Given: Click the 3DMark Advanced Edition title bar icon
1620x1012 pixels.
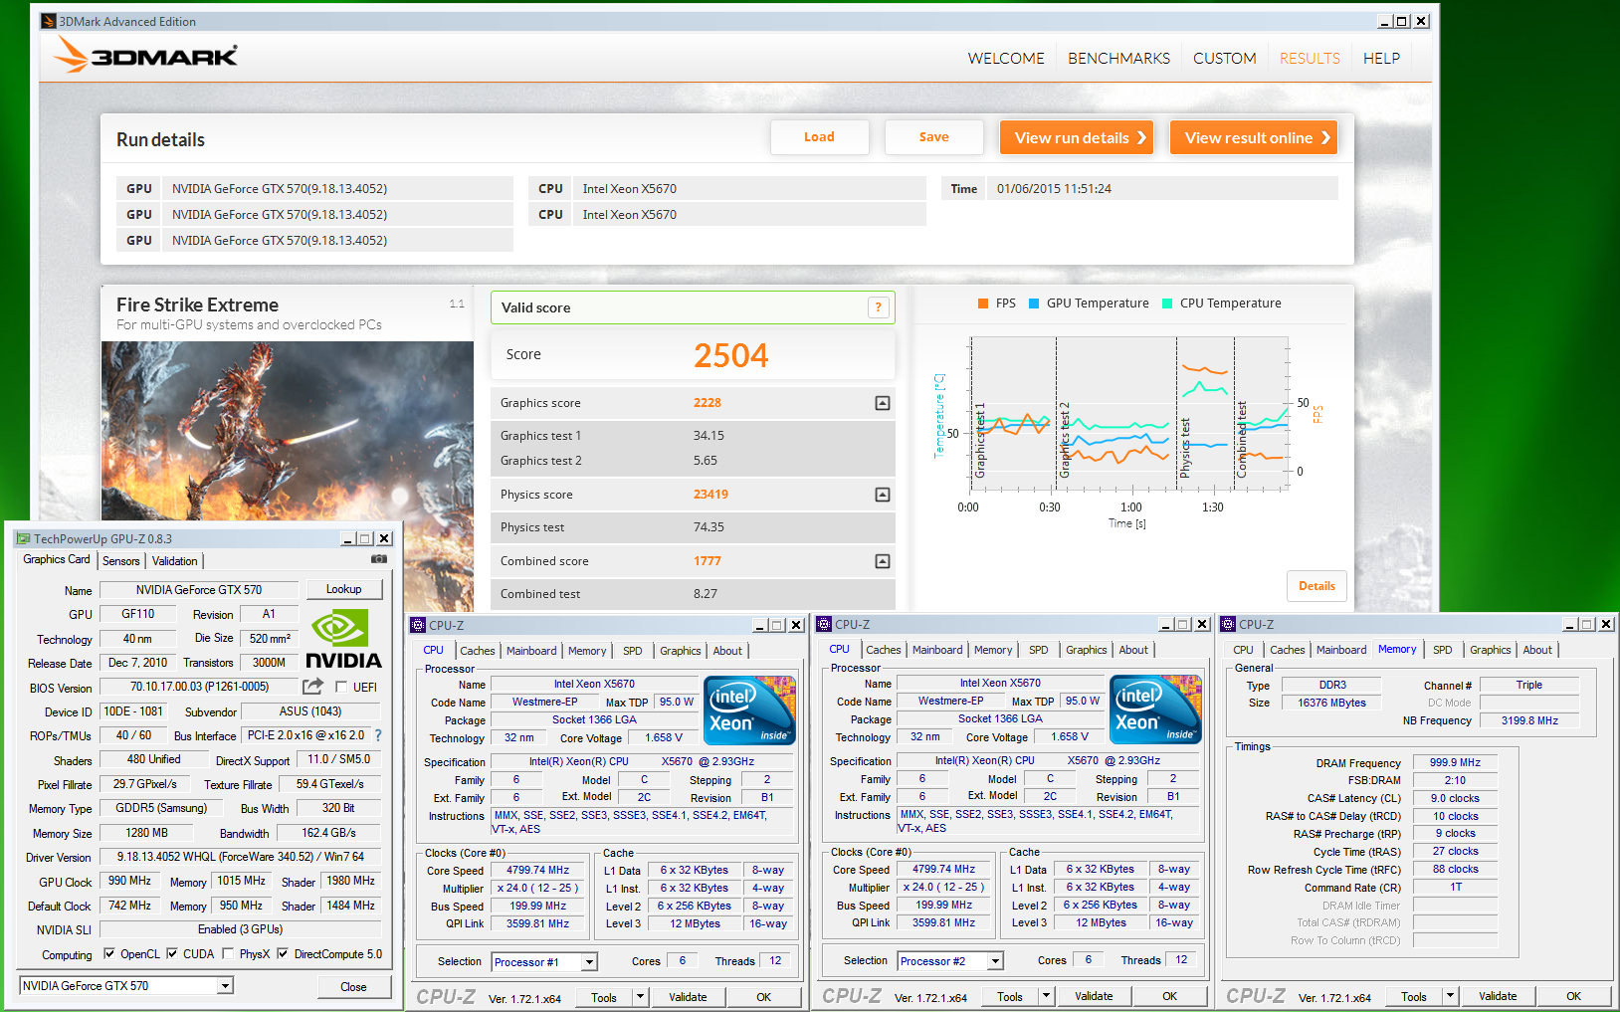Looking at the screenshot, I should pos(49,21).
